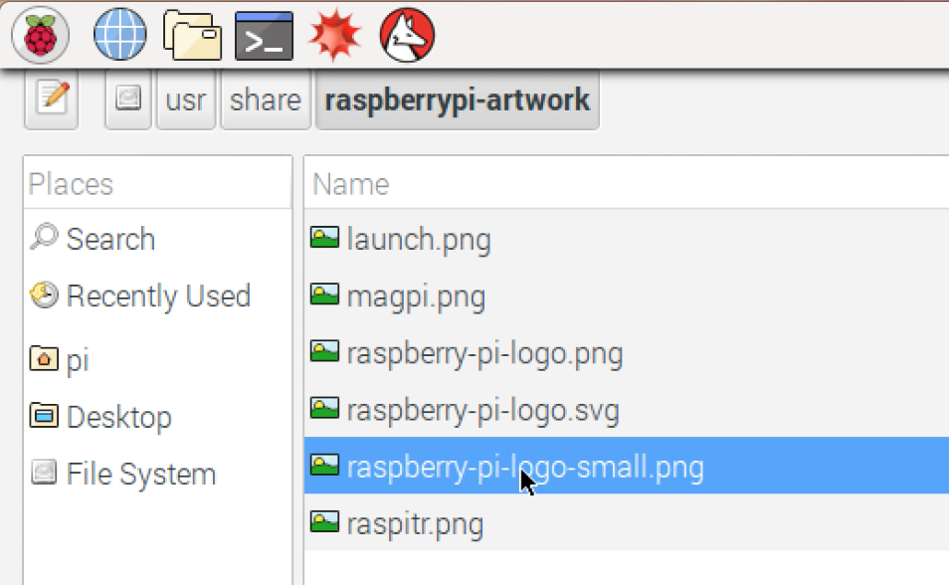Open the Raspberry Pi applications menu

(40, 34)
